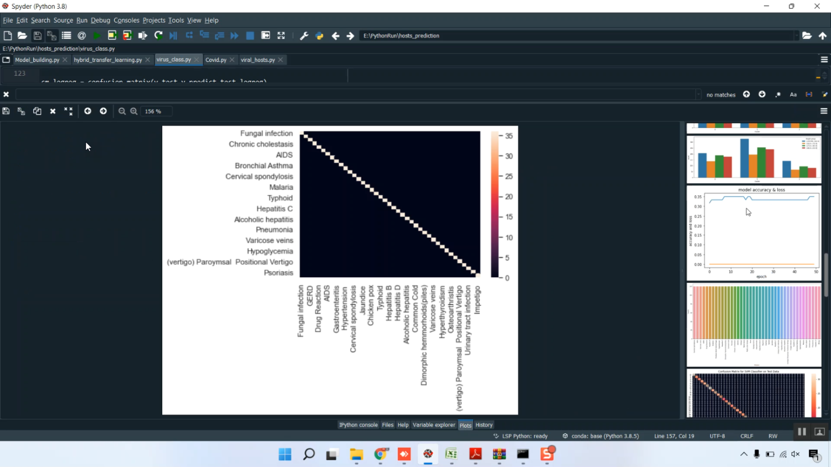Toggle regular expression search option
Screen dimensions: 831x467
(x=778, y=95)
